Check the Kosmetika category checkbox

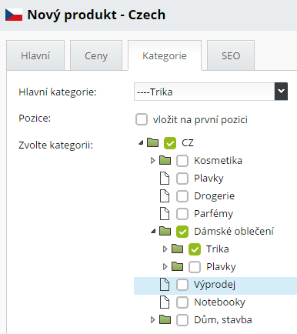click(x=182, y=161)
